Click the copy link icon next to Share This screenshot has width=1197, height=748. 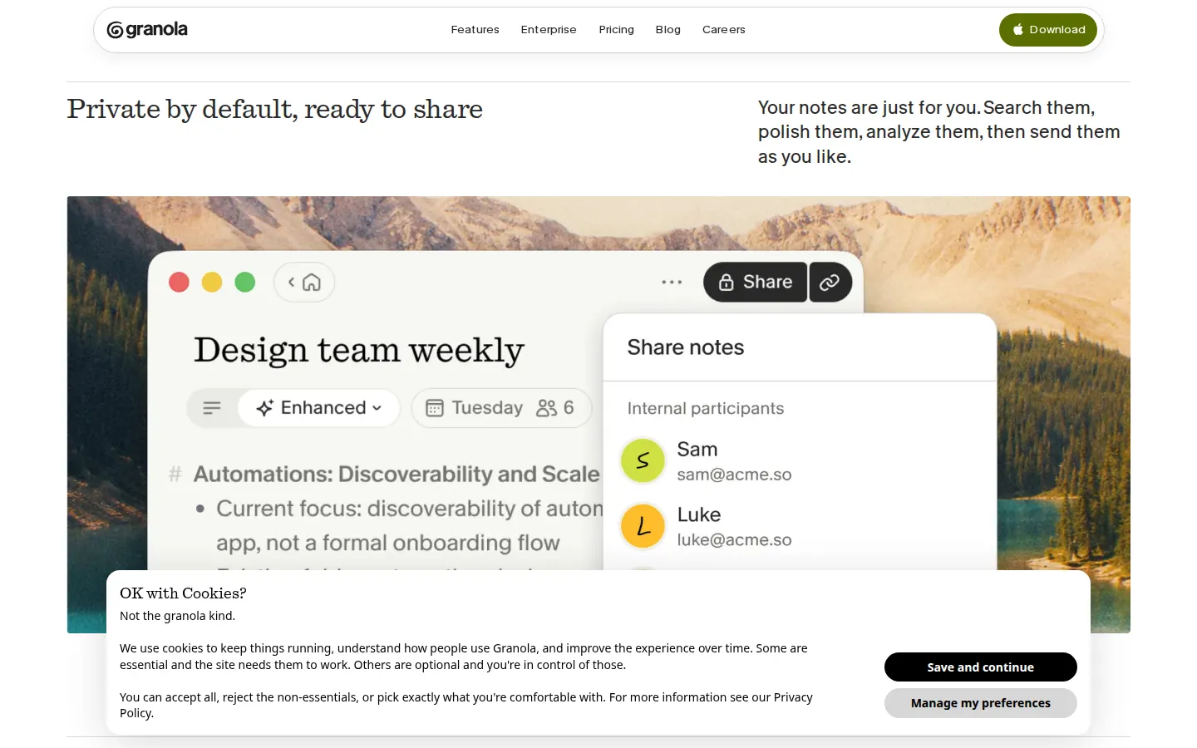tap(830, 283)
